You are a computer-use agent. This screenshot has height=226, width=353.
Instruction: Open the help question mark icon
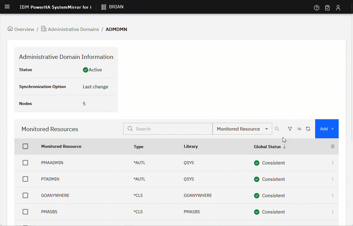tap(317, 8)
